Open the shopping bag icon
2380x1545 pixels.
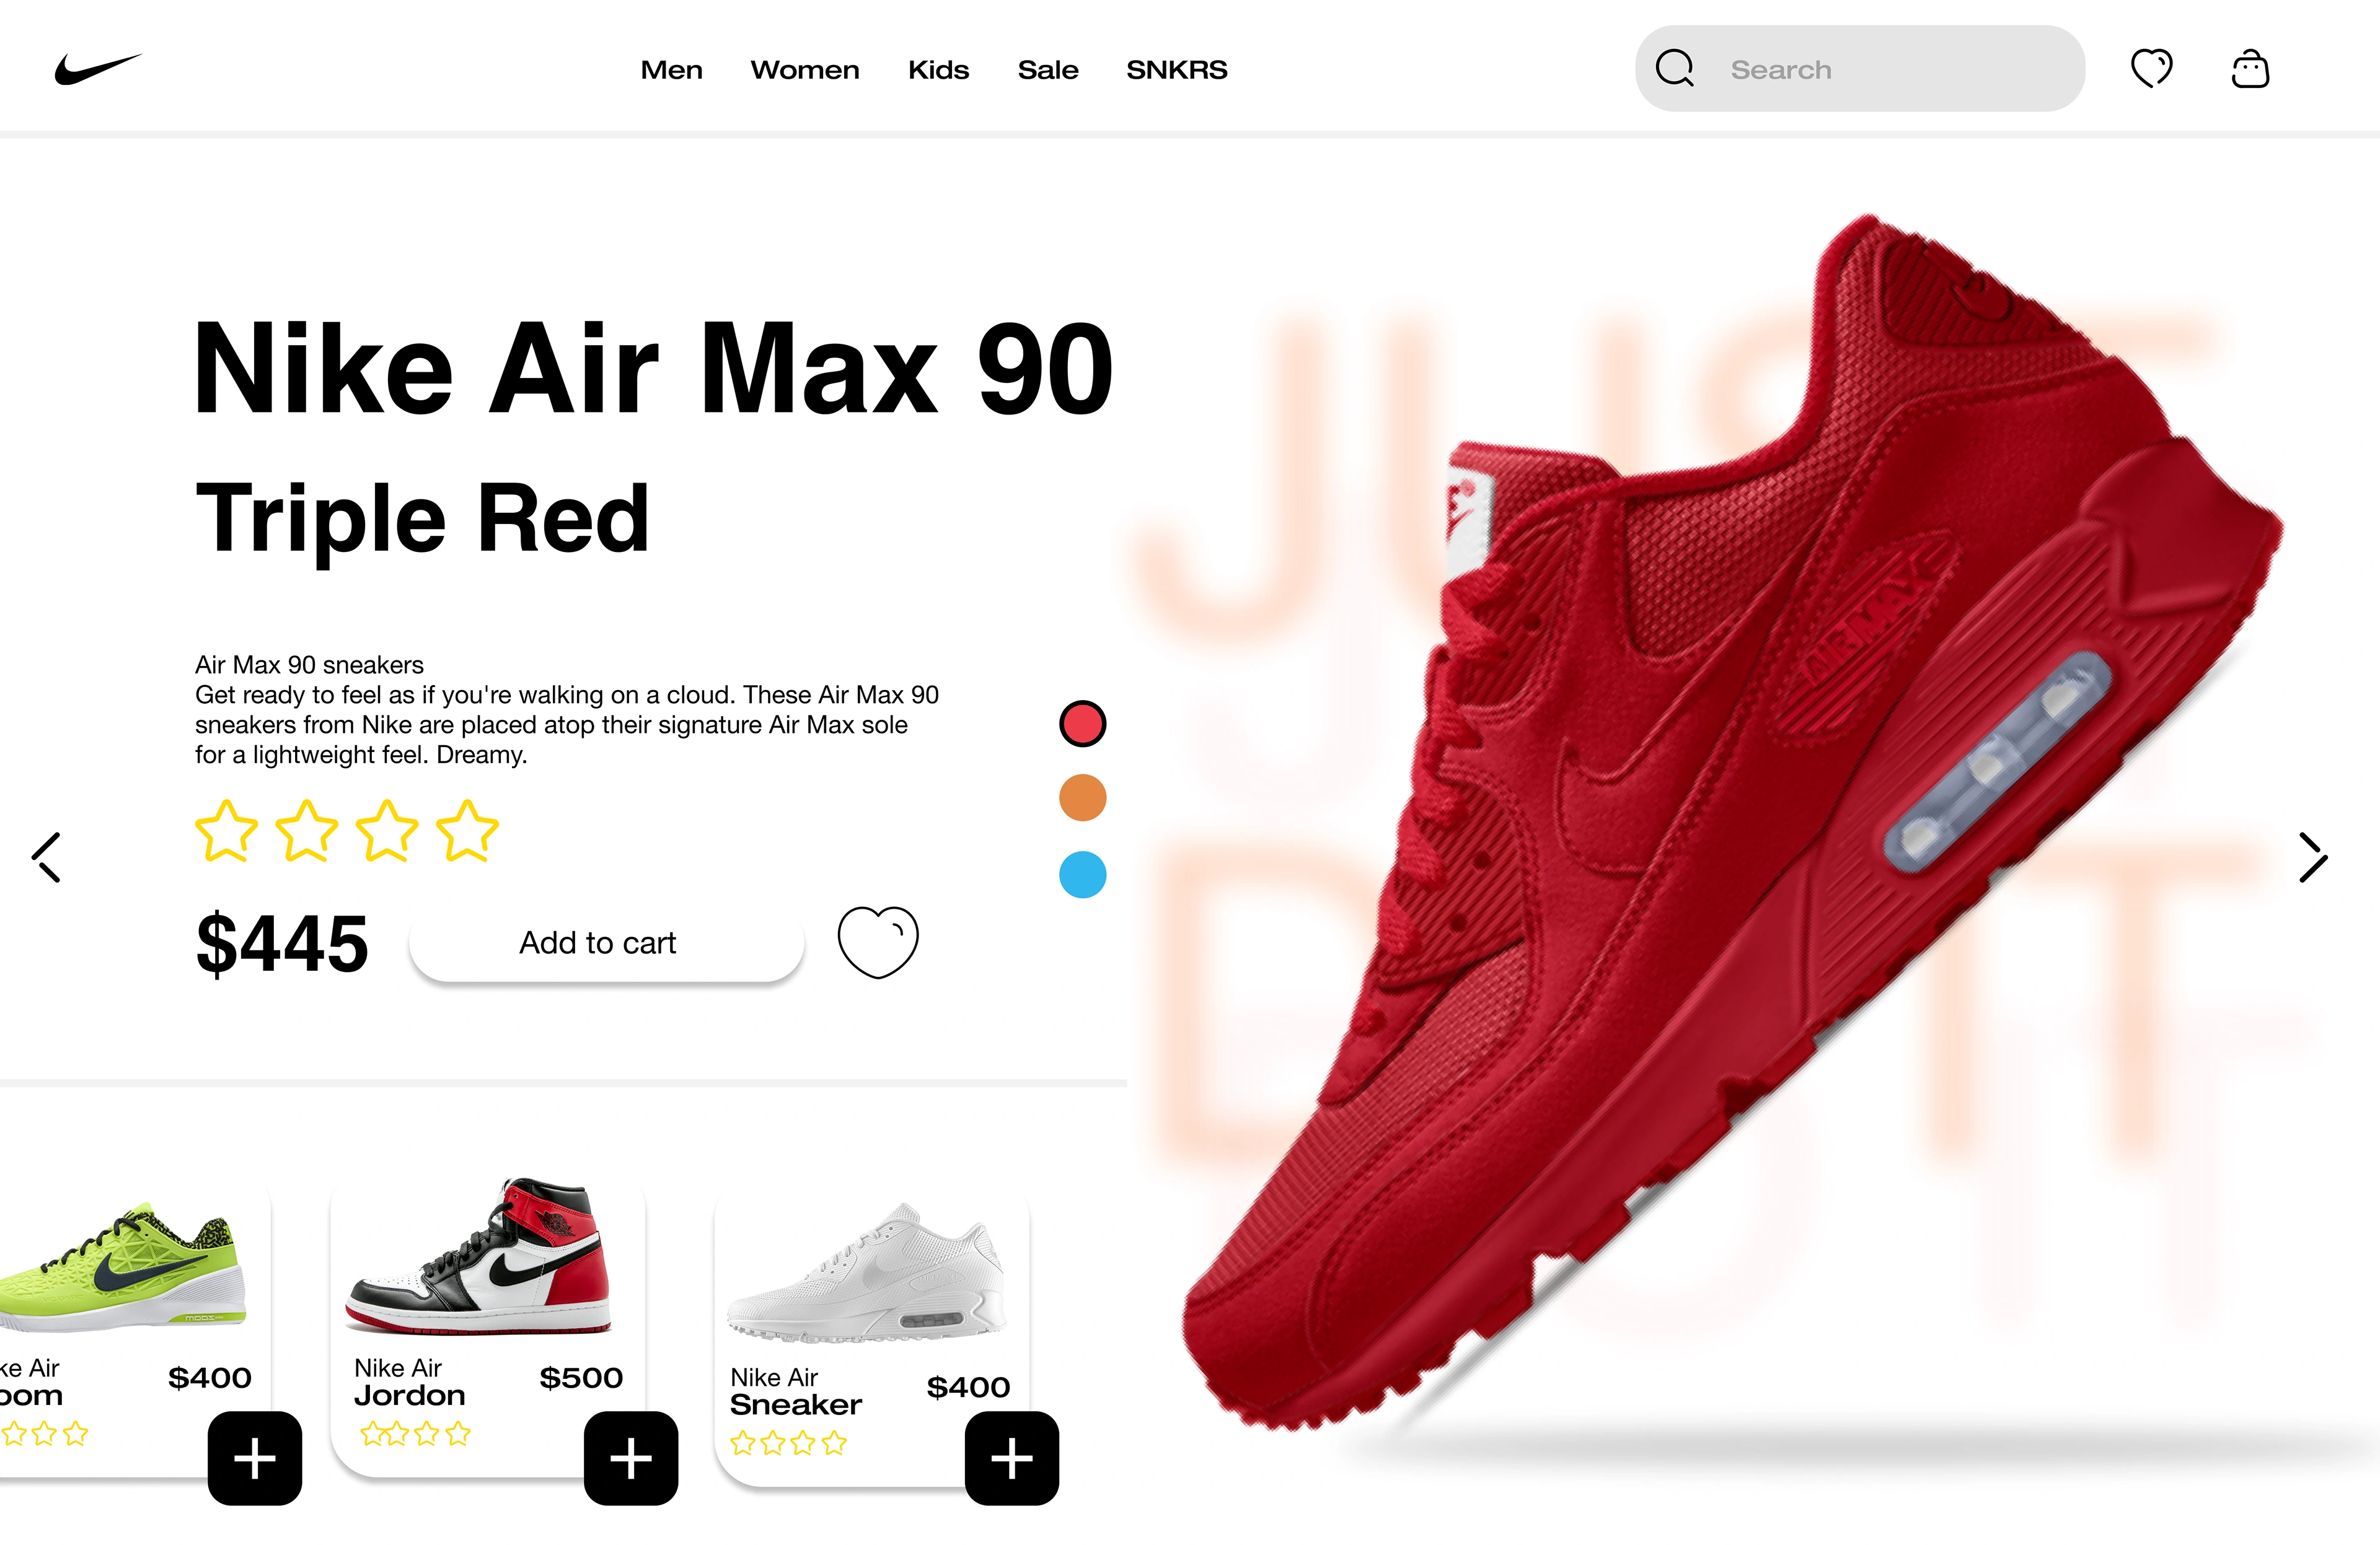point(2250,69)
